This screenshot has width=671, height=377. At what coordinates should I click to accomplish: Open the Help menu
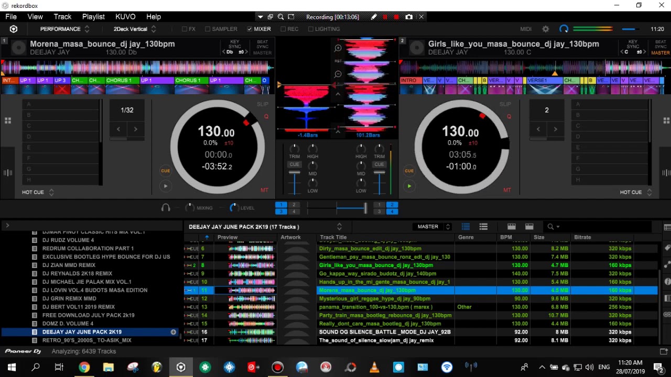tap(154, 17)
